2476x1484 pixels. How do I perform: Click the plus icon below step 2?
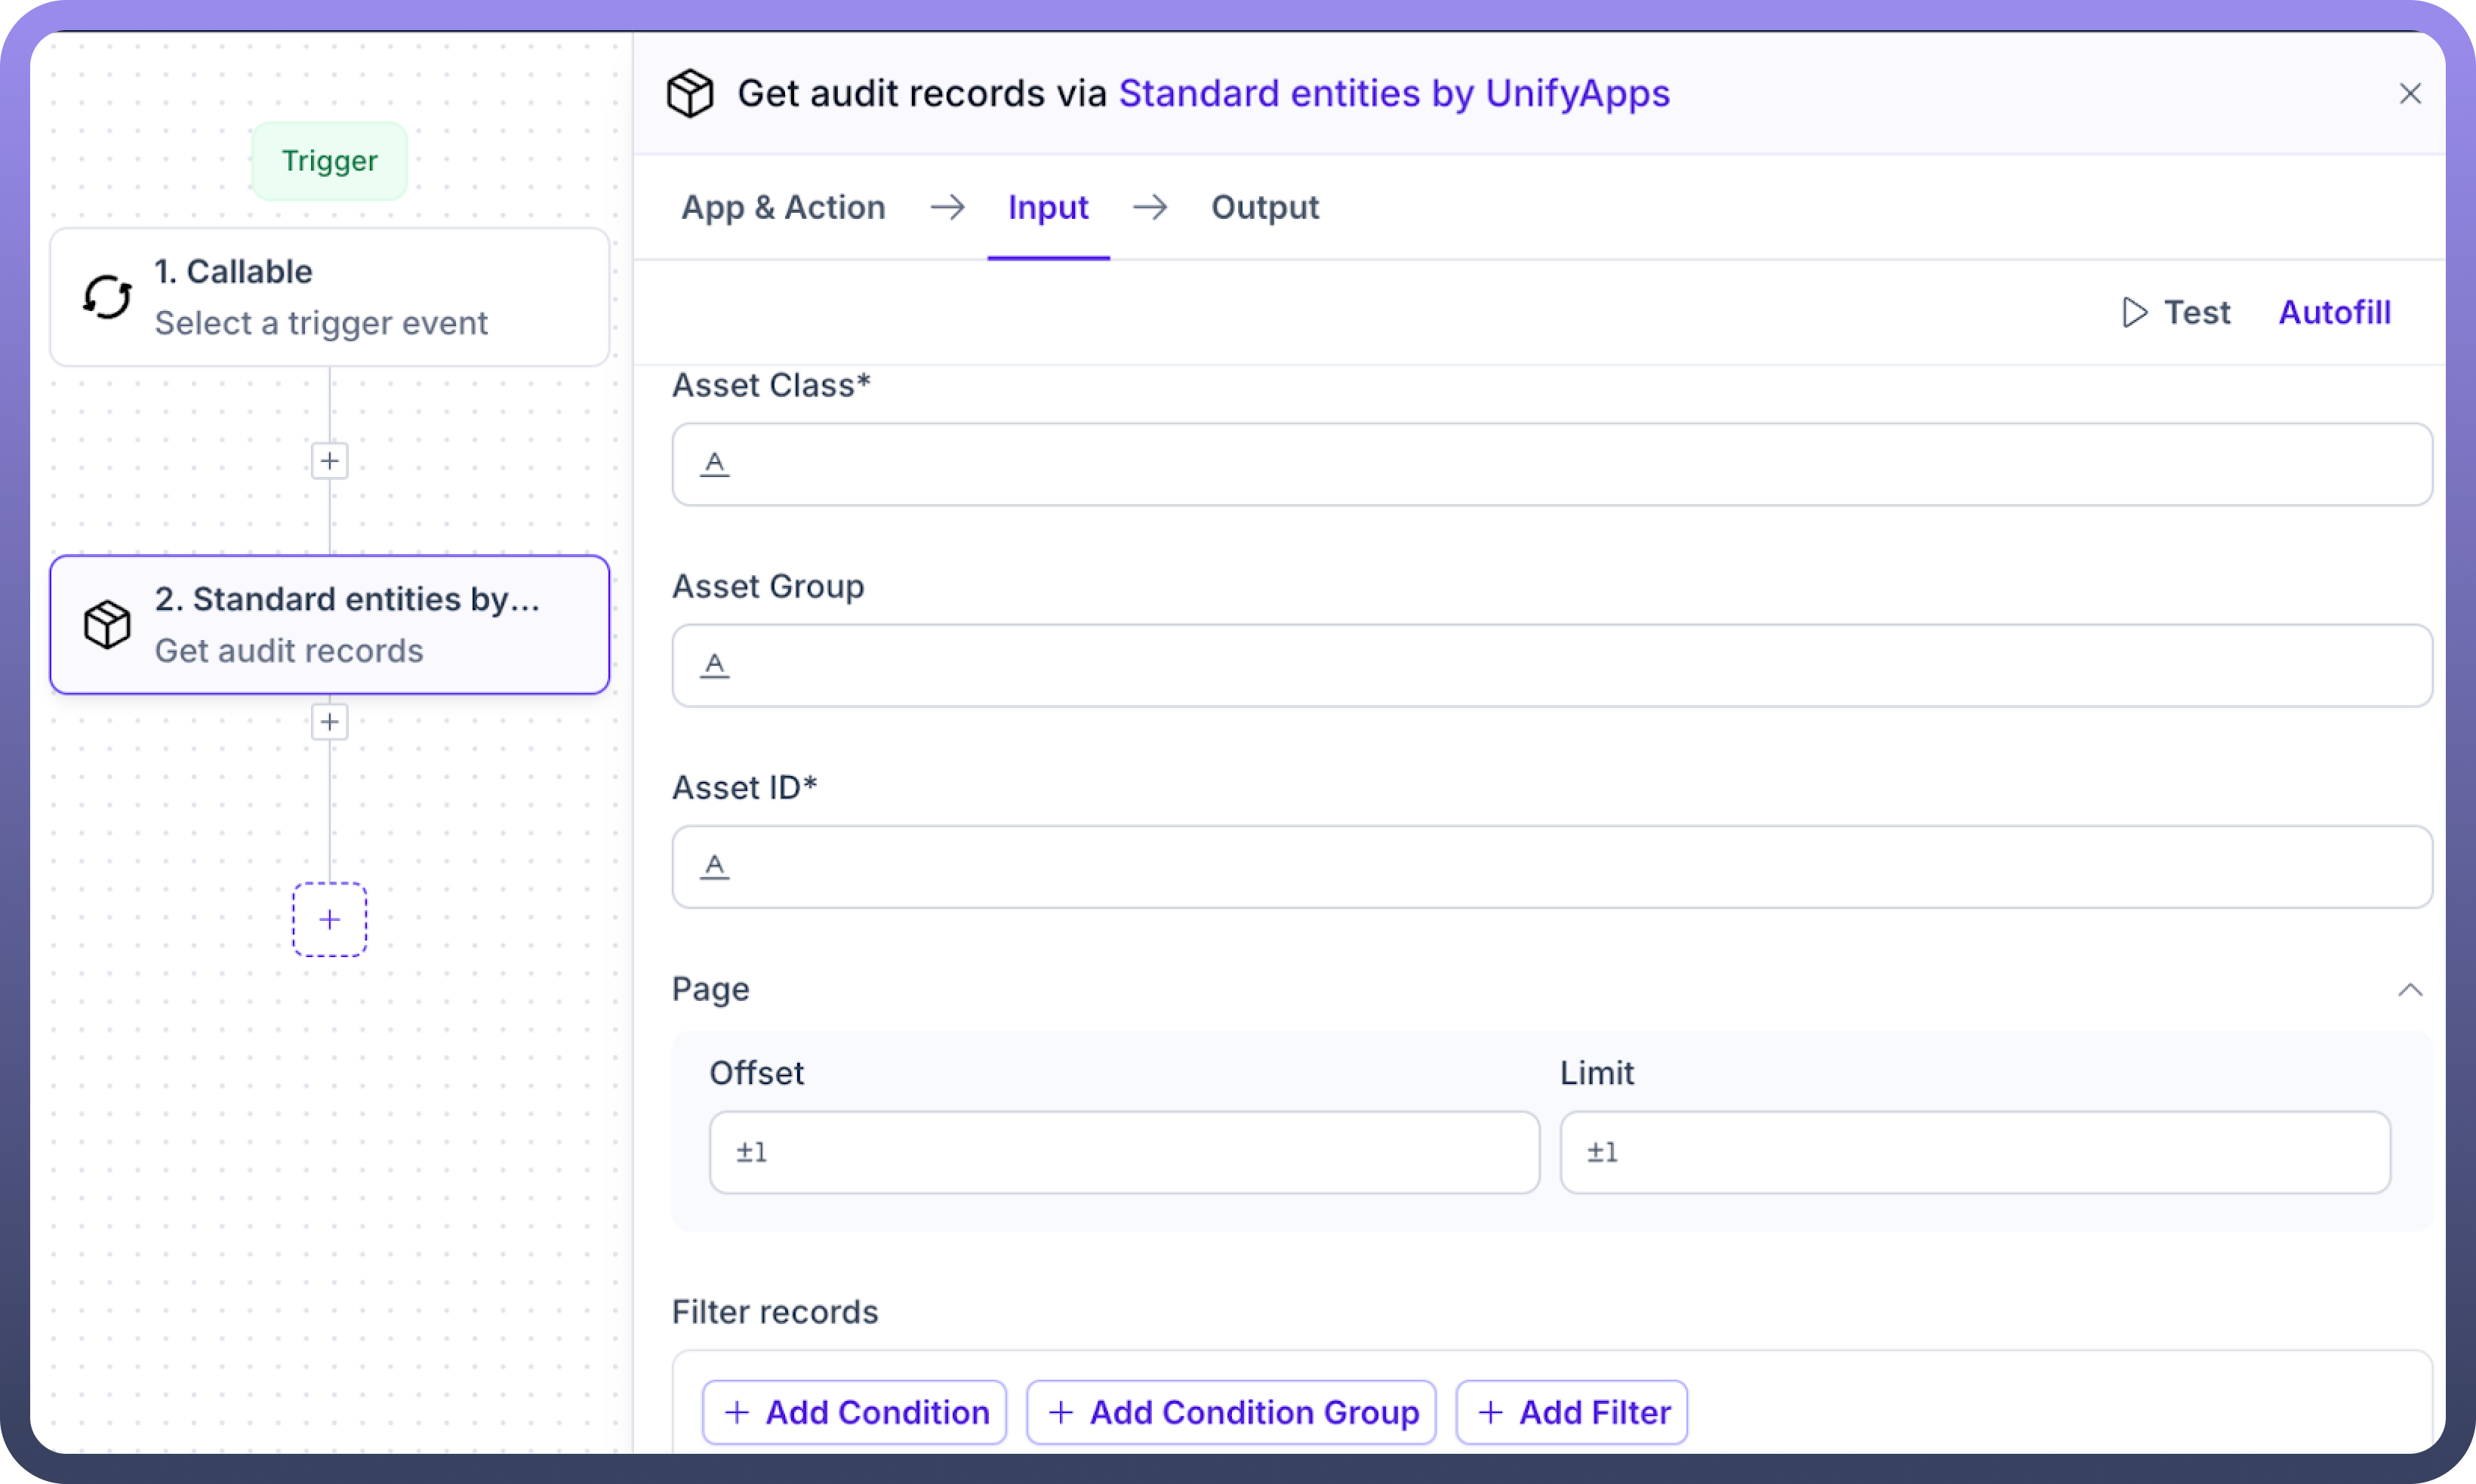[x=330, y=722]
